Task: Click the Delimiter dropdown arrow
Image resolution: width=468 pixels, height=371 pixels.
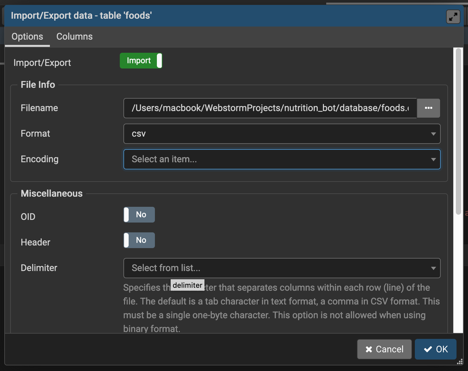Action: pyautogui.click(x=433, y=268)
